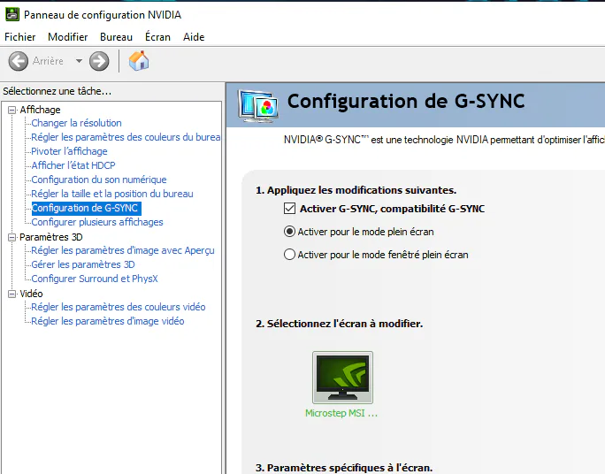Collapse the Paramètres 3D tree section
This screenshot has width=605, height=474.
tap(12, 237)
